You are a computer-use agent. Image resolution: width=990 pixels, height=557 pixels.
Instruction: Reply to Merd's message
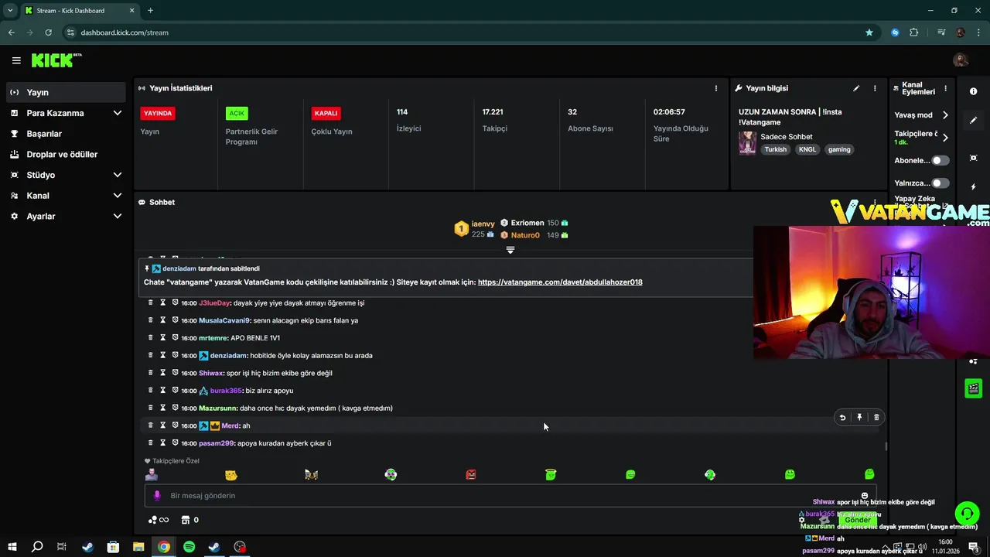tap(842, 418)
